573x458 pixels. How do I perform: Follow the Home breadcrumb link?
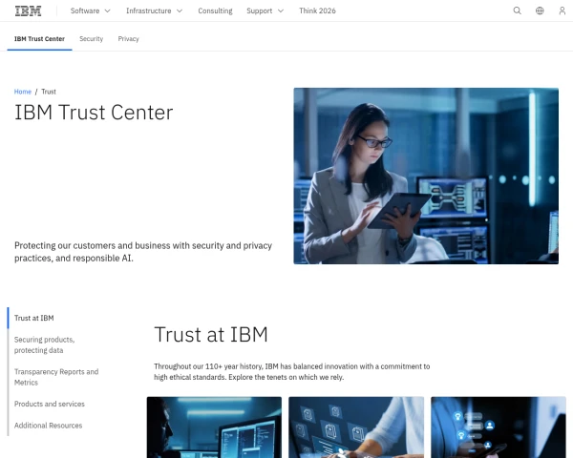pos(23,92)
